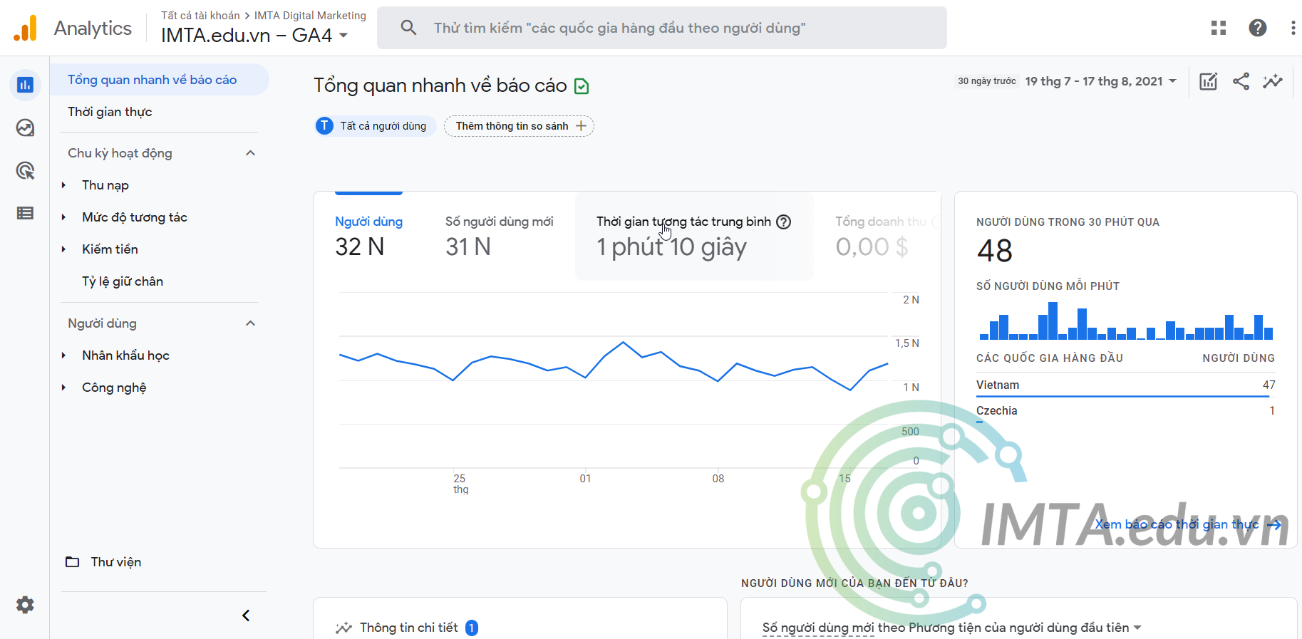1302x639 pixels.
Task: Click the NGƯỜI DÙNG column header
Action: 1239,358
